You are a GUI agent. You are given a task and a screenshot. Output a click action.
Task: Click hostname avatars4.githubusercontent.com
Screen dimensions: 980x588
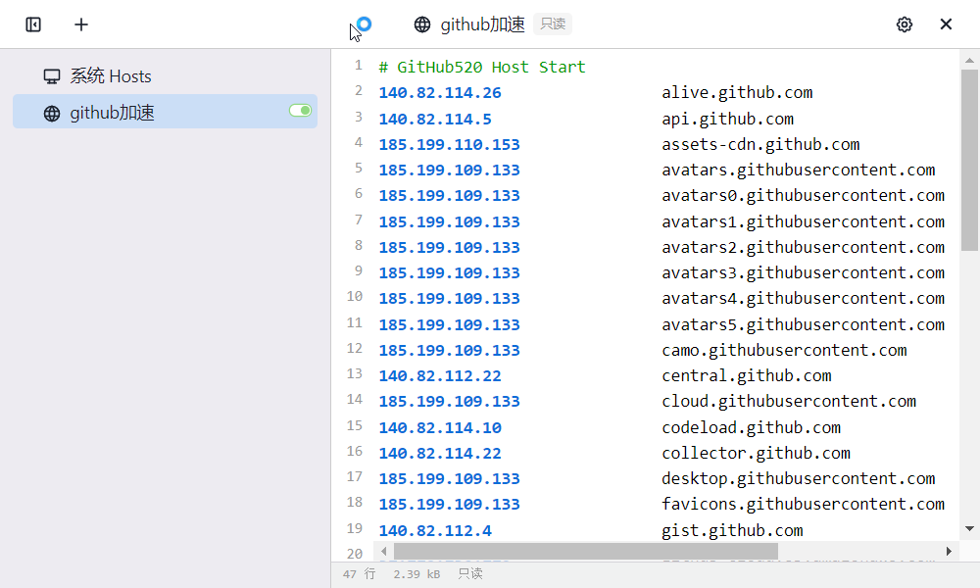[804, 299]
